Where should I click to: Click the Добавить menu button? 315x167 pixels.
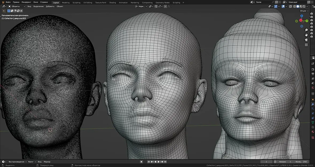click(50, 6)
